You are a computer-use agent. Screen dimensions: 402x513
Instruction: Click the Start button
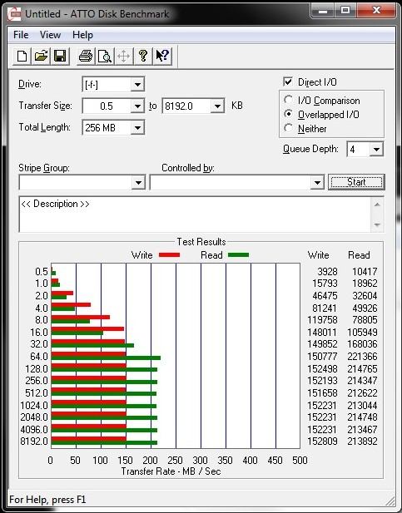356,182
